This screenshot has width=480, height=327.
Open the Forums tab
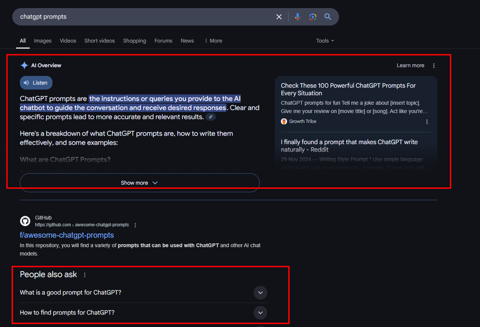(163, 41)
